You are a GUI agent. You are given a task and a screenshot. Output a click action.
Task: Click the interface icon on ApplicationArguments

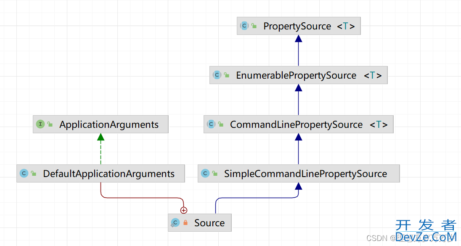pos(40,124)
